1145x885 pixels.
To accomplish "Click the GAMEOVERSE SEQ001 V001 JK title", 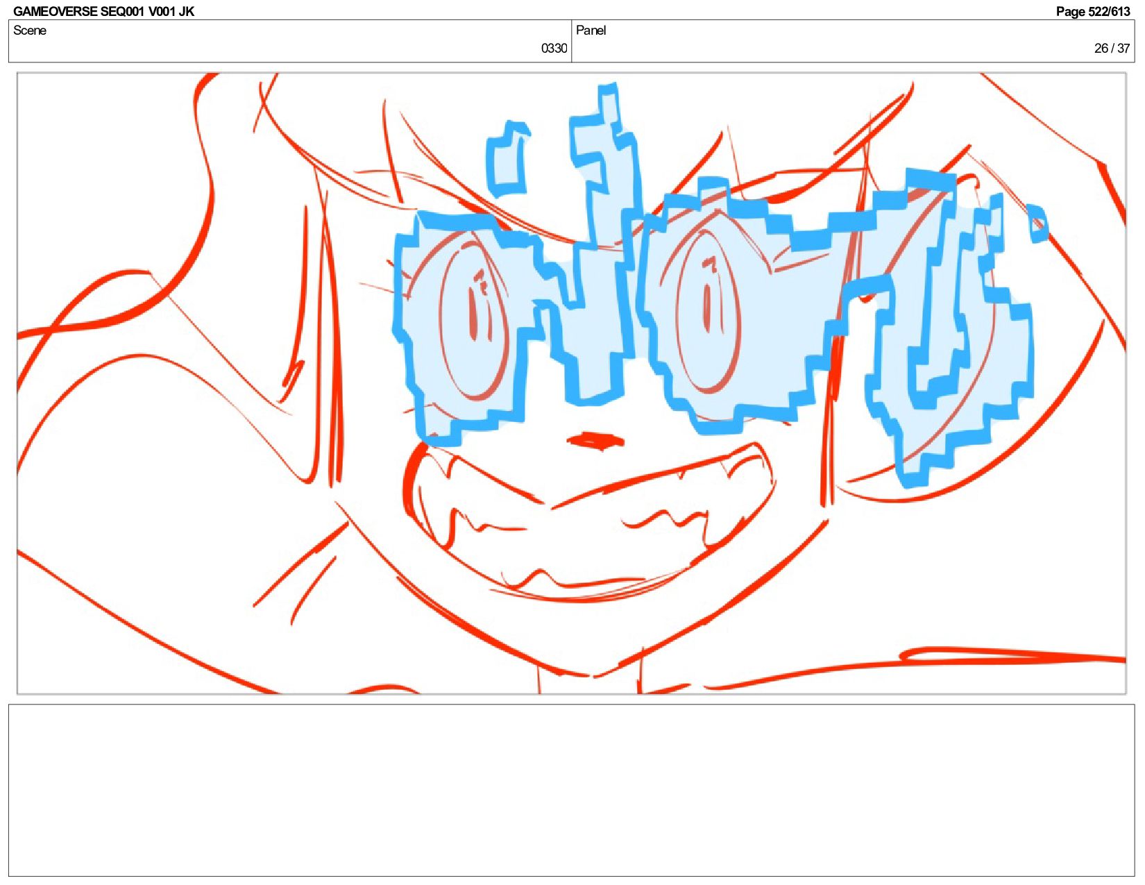I will pyautogui.click(x=103, y=11).
